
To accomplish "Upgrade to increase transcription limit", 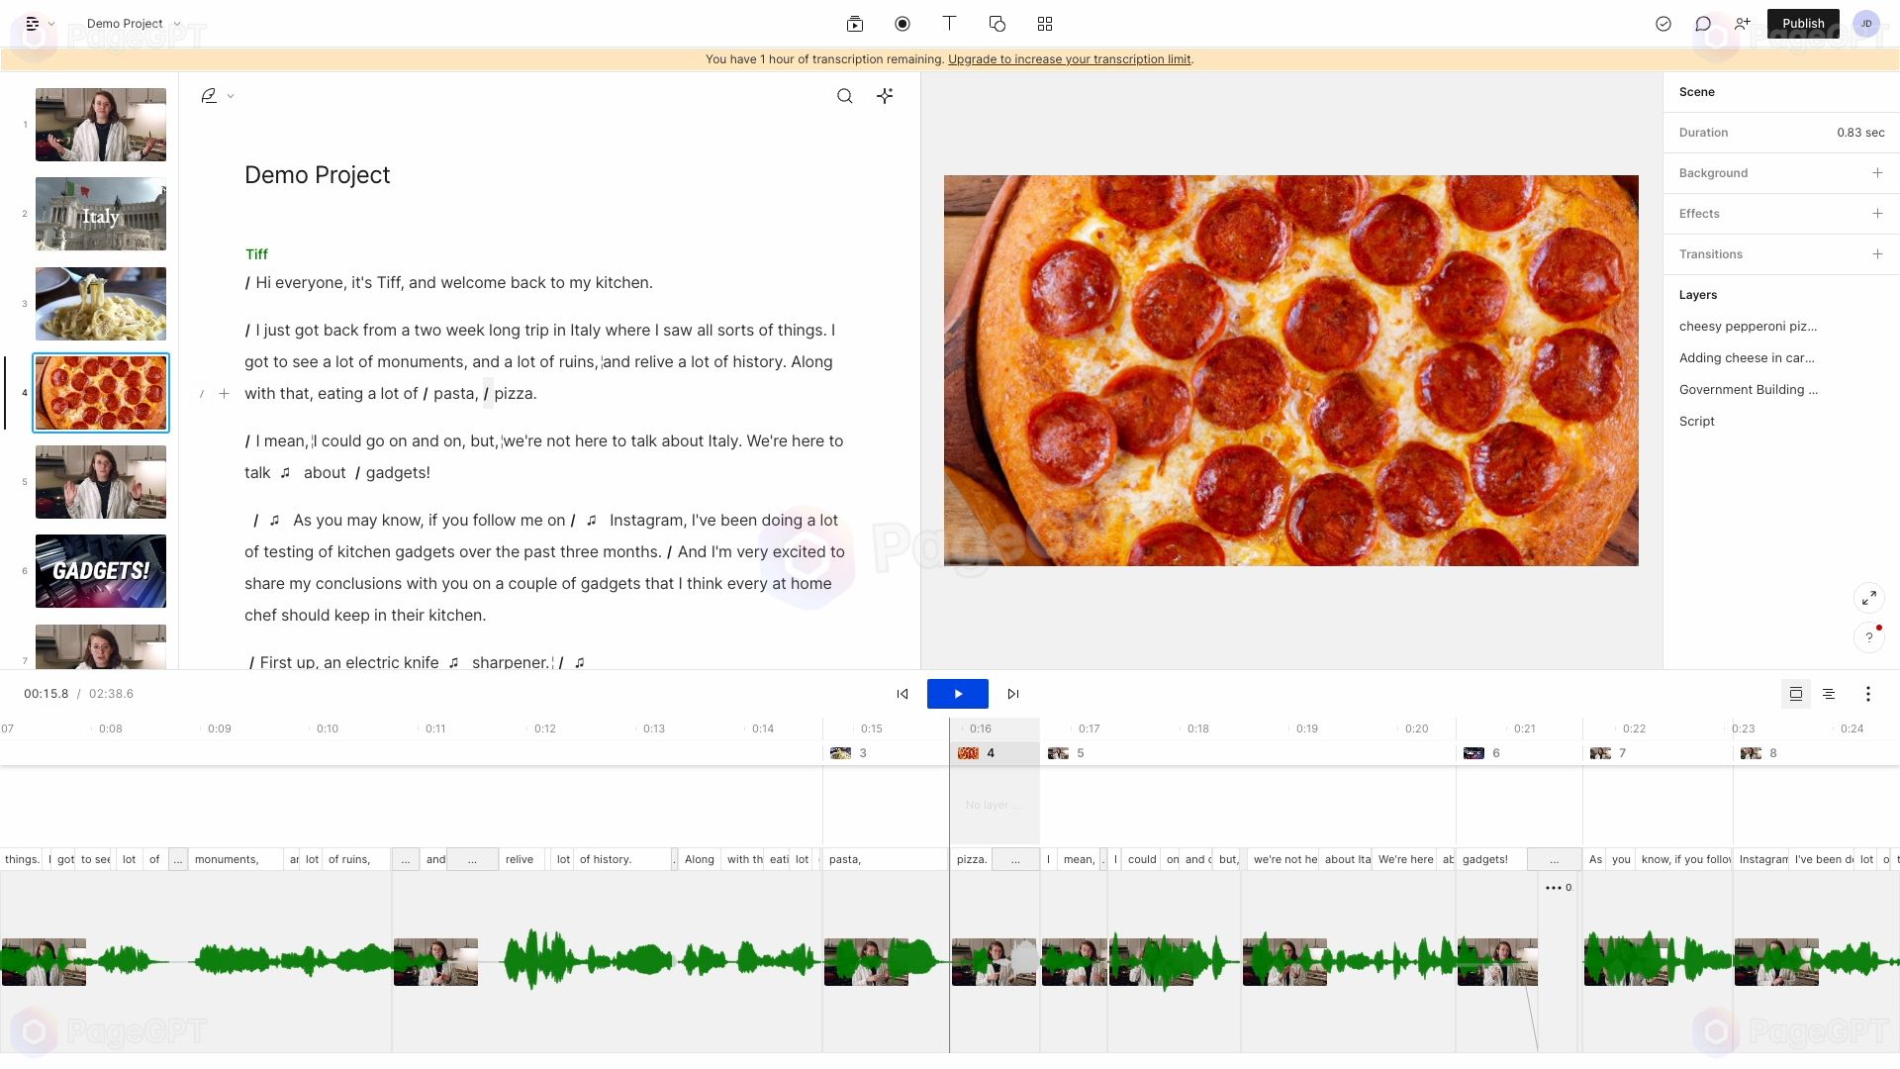I will point(1069,58).
